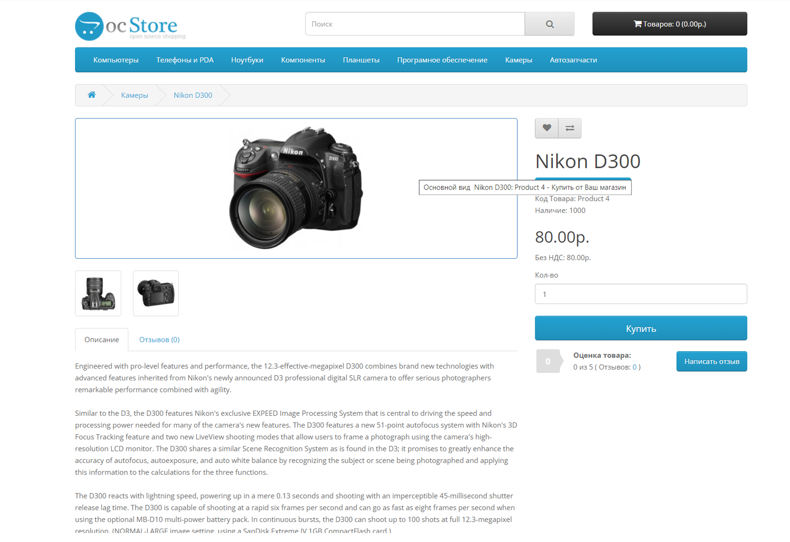The height and width of the screenshot is (542, 790).
Task: Open the Телефоны и PDA category
Action: (x=185, y=60)
